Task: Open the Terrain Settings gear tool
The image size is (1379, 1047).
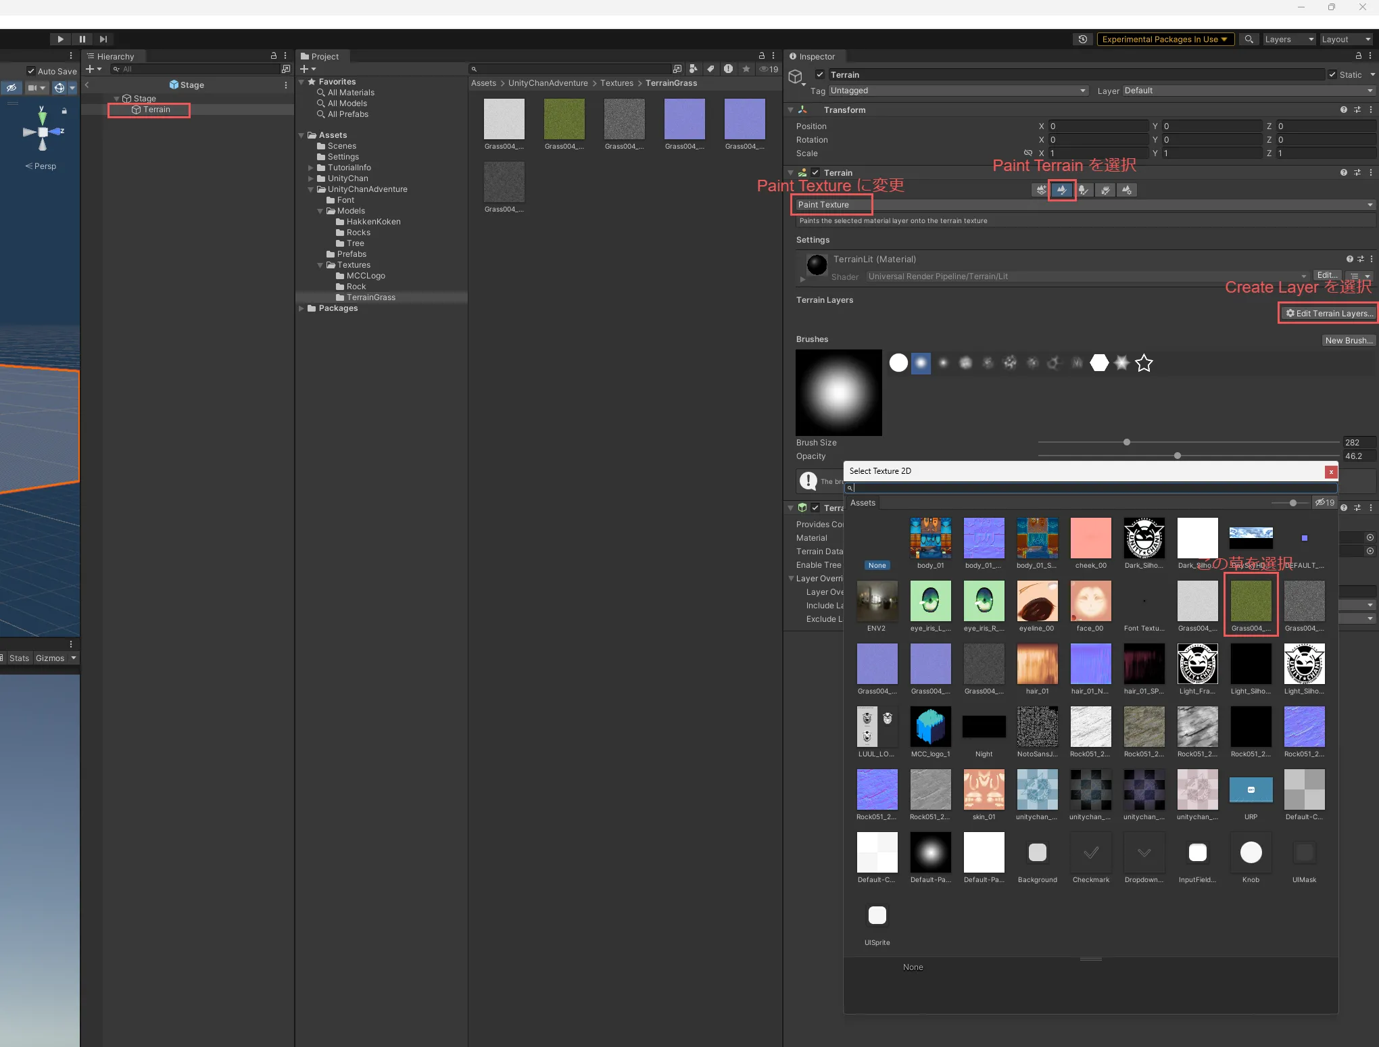Action: coord(1127,190)
